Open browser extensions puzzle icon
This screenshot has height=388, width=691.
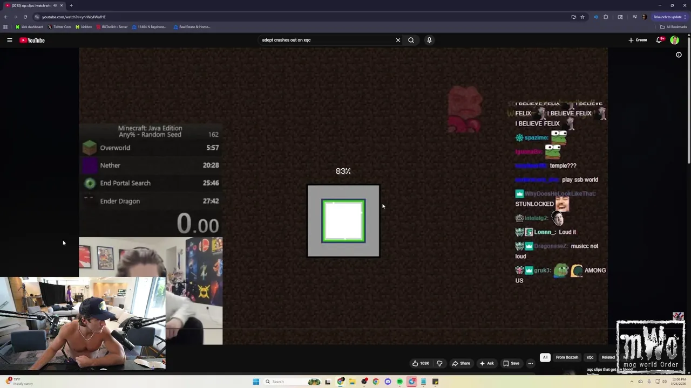[x=606, y=17]
